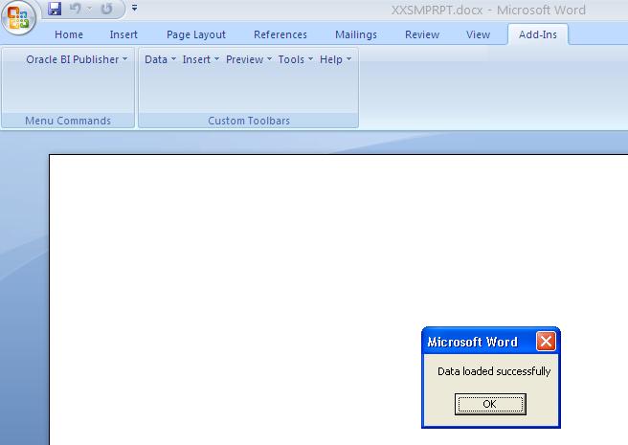Click the Undo arrow icon

point(75,9)
